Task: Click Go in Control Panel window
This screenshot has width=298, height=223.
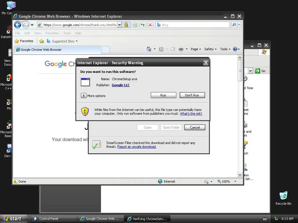Action: click(260, 71)
